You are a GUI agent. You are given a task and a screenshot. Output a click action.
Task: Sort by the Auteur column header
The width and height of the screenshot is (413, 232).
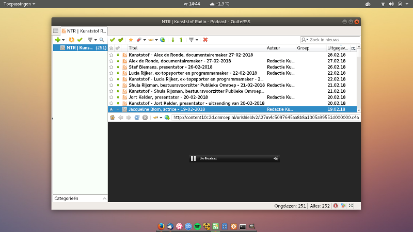click(x=281, y=48)
